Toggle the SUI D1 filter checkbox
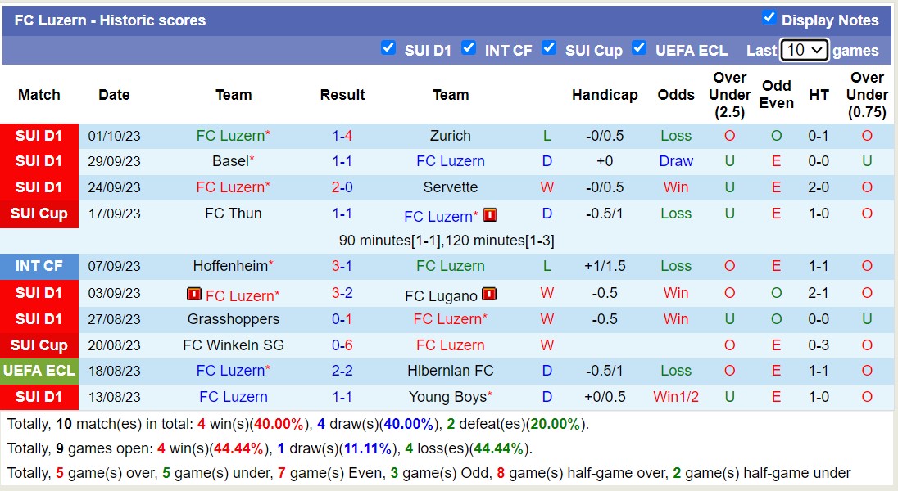The image size is (898, 491). coord(388,47)
